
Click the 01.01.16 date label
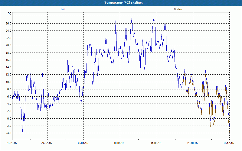click(x=11, y=143)
